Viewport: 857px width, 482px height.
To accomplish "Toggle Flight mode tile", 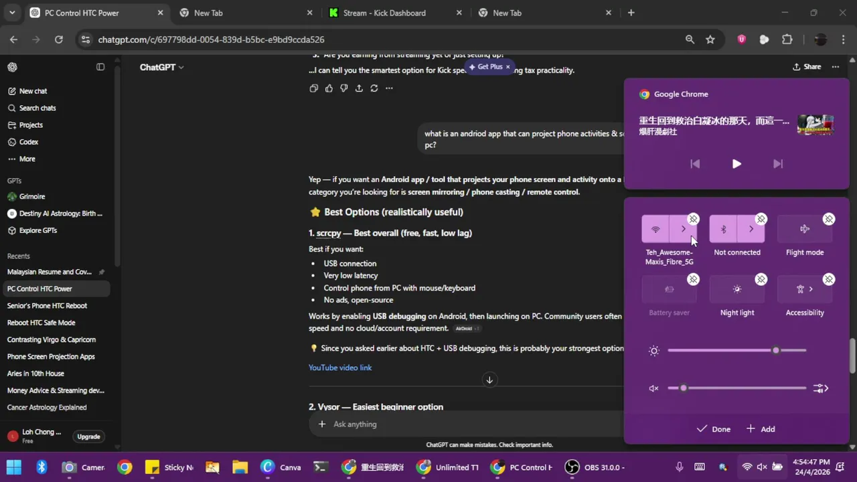I will [805, 229].
